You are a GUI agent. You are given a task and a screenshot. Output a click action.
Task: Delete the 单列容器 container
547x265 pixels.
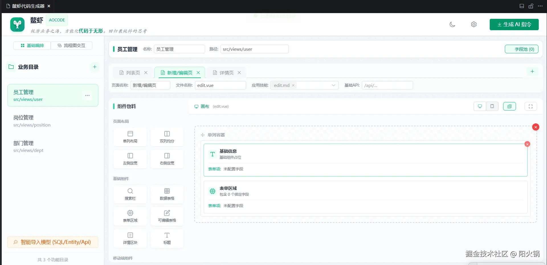tap(536, 127)
